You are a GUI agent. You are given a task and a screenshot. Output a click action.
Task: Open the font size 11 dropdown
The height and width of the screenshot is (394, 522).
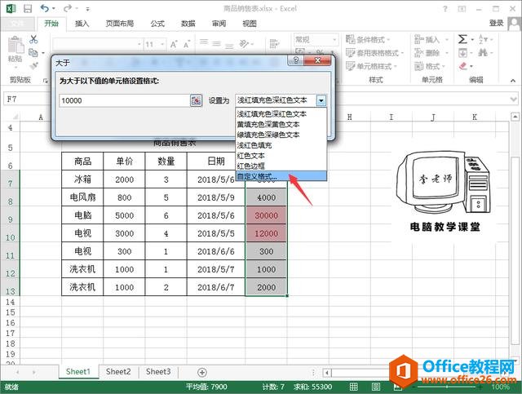tap(162, 44)
